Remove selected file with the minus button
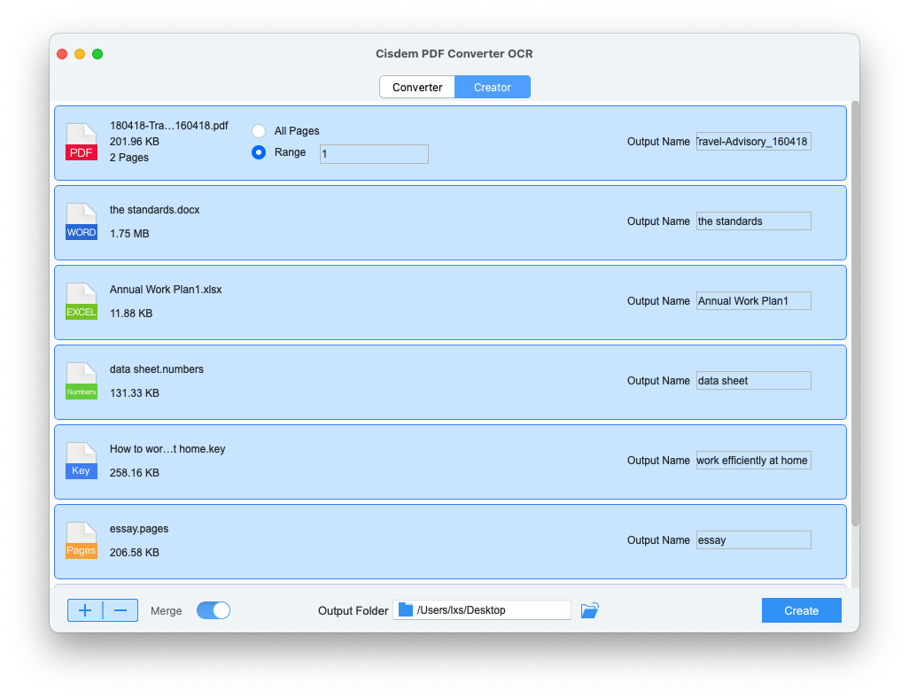Viewport: 909px width, 698px height. point(120,610)
